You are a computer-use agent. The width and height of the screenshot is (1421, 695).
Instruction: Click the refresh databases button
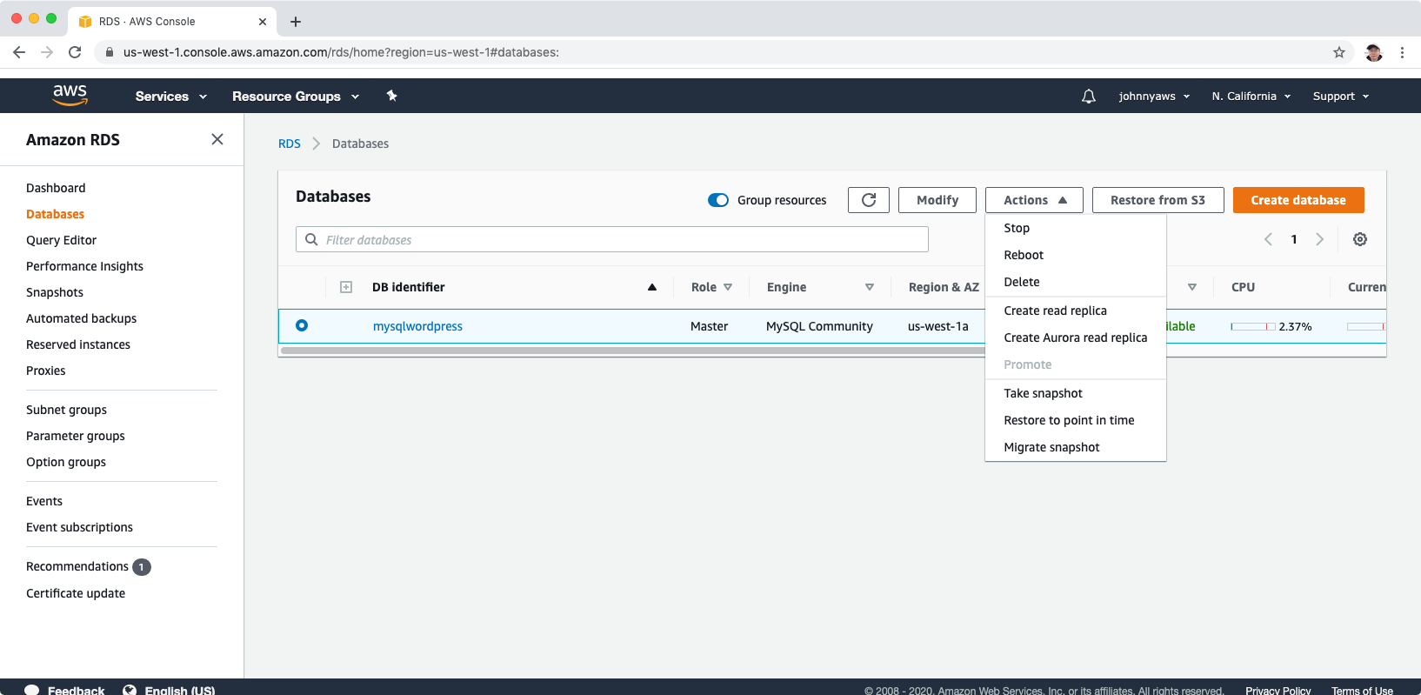tap(869, 200)
